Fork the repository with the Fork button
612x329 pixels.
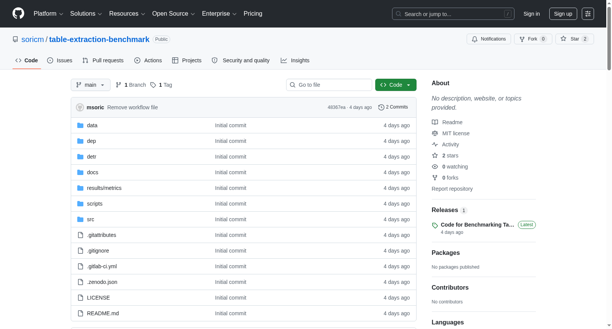click(533, 39)
